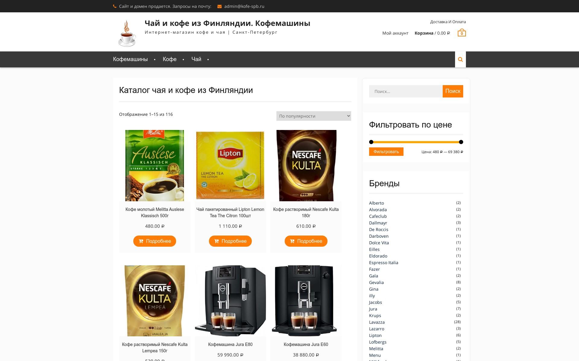Open the Чай menu item

196,59
